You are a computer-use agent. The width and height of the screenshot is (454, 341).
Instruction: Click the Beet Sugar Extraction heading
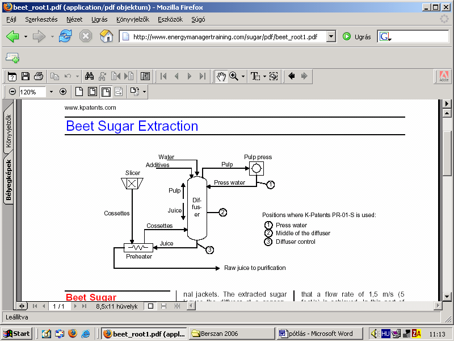132,126
